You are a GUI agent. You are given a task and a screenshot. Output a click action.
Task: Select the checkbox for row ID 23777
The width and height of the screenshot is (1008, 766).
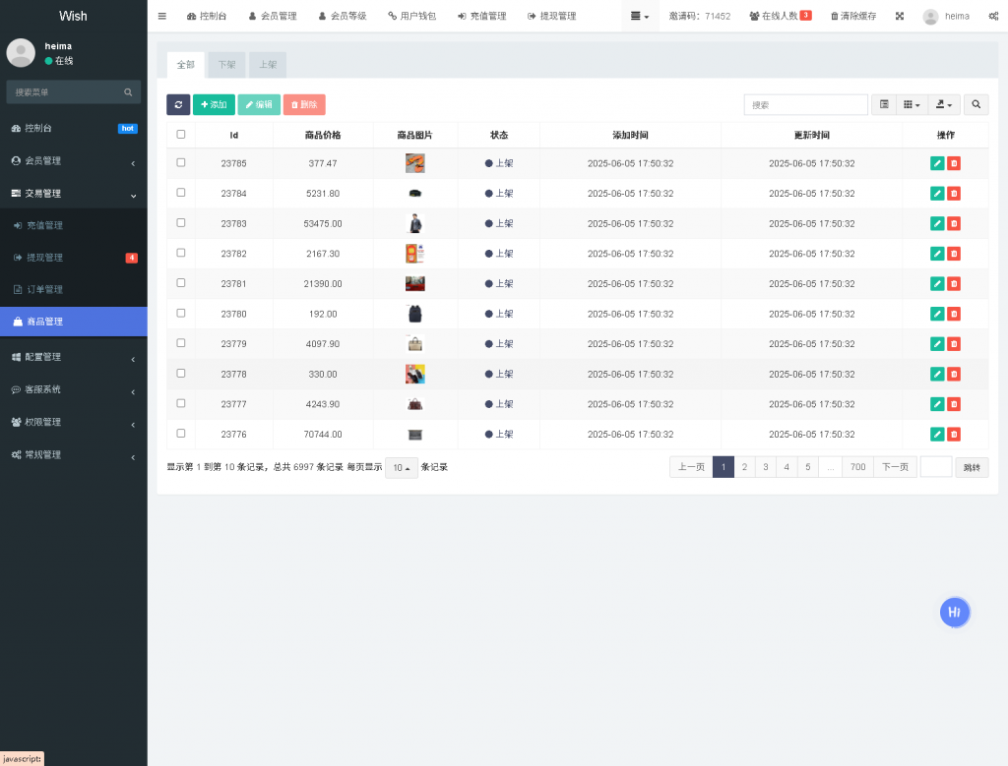coord(181,403)
